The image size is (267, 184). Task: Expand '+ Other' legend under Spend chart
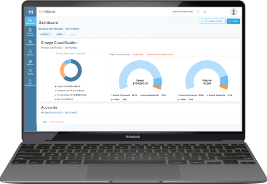pyautogui.click(x=118, y=100)
